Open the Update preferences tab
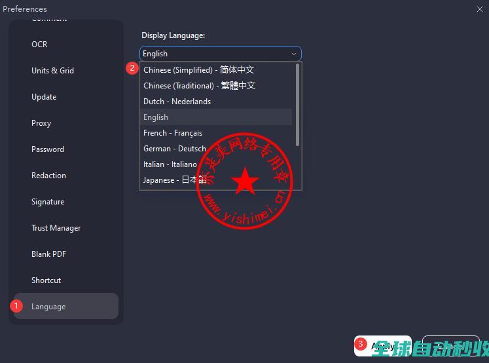 coord(44,97)
